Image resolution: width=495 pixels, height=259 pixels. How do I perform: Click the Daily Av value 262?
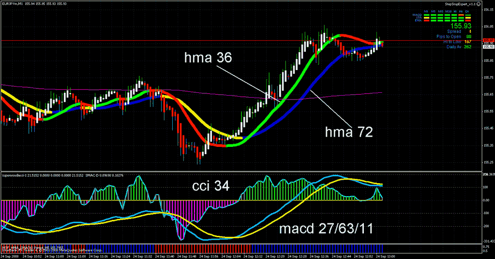pyautogui.click(x=467, y=47)
